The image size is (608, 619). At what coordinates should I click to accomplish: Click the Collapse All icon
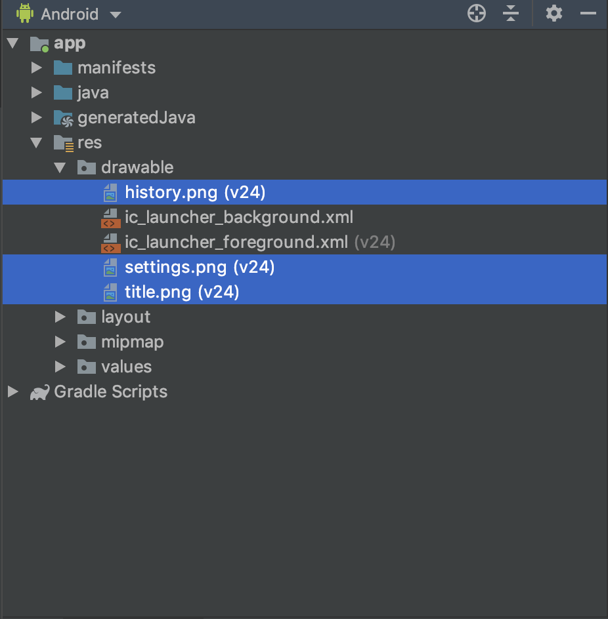coord(511,14)
